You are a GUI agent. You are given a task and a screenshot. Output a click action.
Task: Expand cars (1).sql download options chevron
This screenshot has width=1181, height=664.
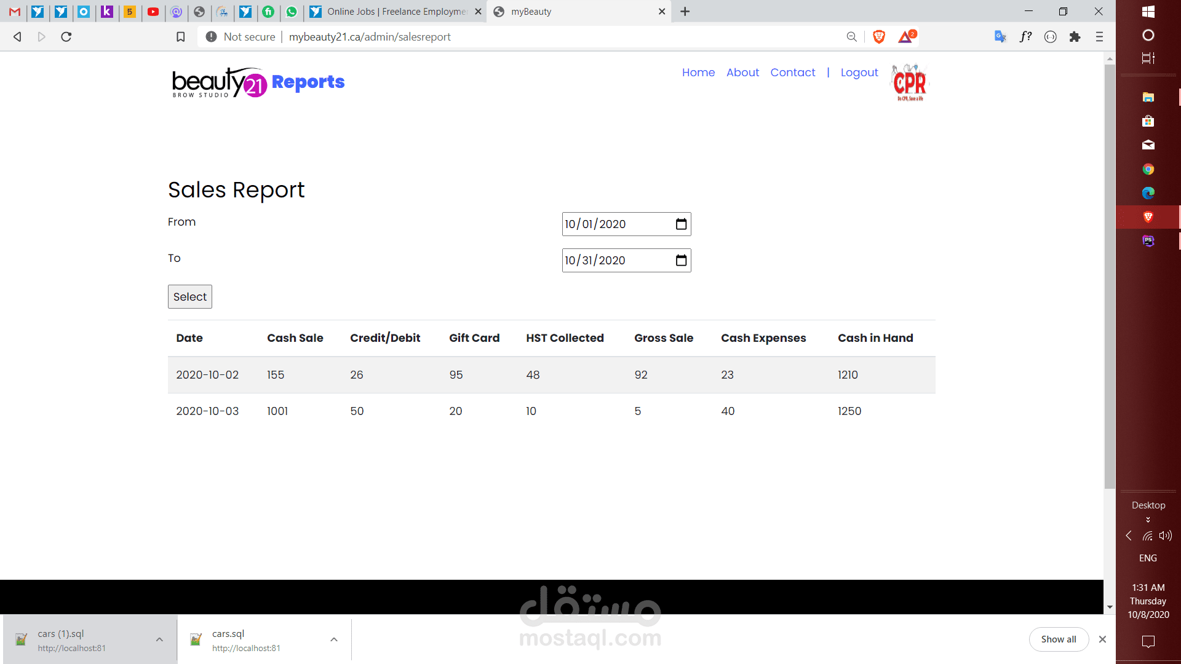coord(159,639)
